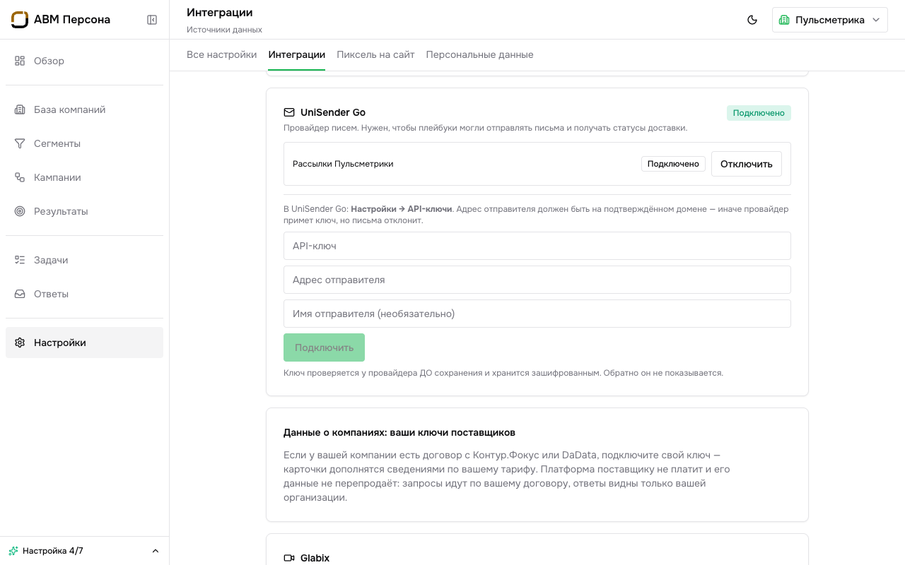Screen dimensions: 905x565
Task: Click the Рассылки Пульсметрики row label
Action: 343,164
